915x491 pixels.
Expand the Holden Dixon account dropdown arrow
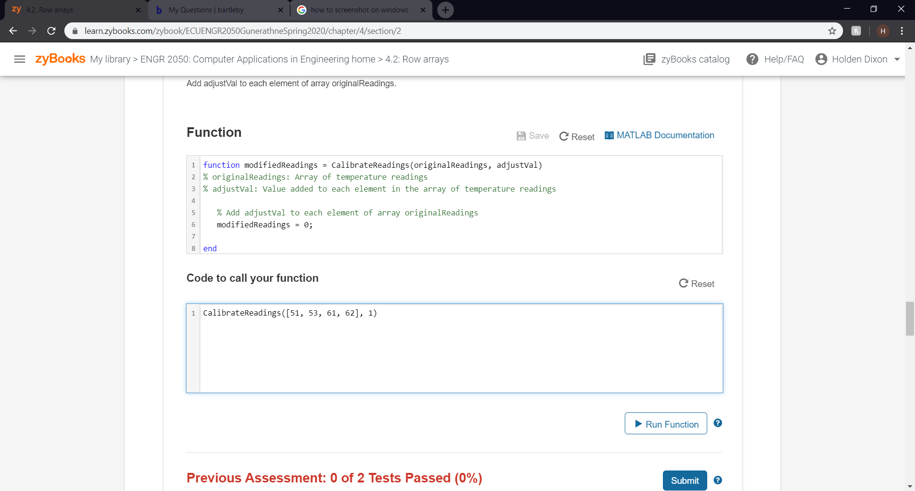(897, 60)
